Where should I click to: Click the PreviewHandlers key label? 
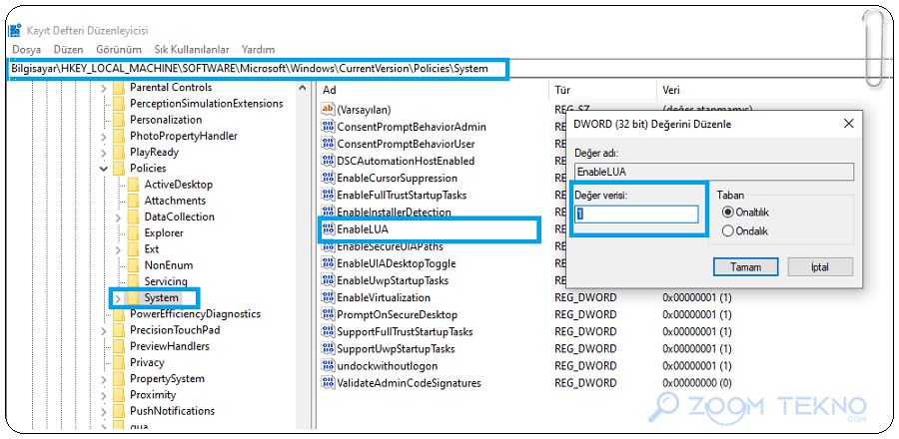tap(170, 346)
